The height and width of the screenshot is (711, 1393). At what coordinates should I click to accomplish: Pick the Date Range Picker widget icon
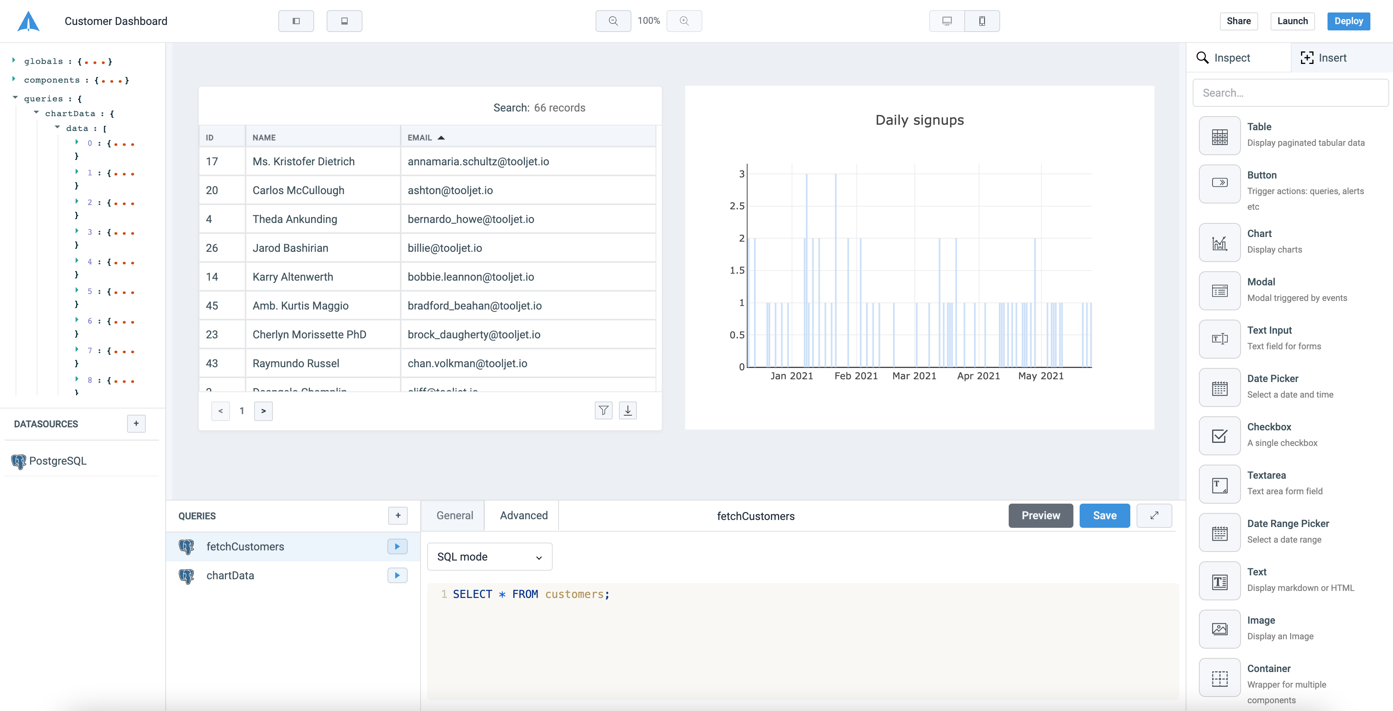(1220, 532)
